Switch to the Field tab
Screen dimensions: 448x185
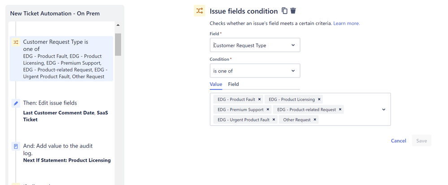coord(233,84)
